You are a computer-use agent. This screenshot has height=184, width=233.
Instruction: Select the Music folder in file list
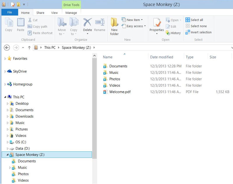(111, 72)
